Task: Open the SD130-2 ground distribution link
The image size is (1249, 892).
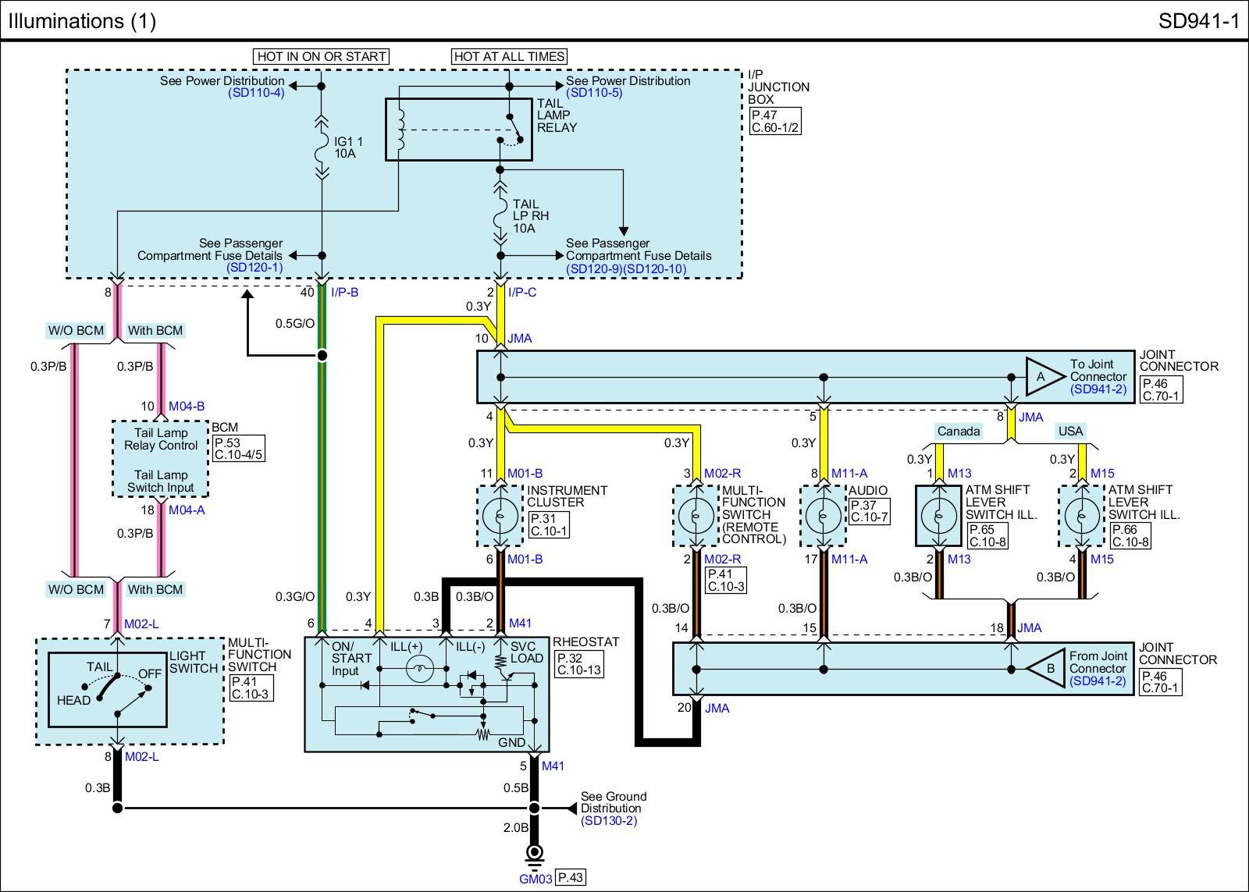Action: point(608,821)
